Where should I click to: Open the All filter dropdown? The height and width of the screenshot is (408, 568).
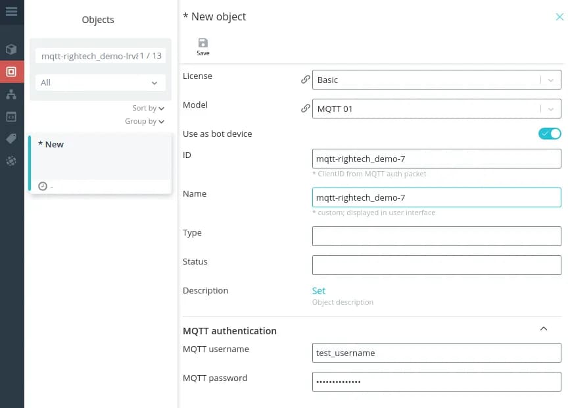coord(99,84)
